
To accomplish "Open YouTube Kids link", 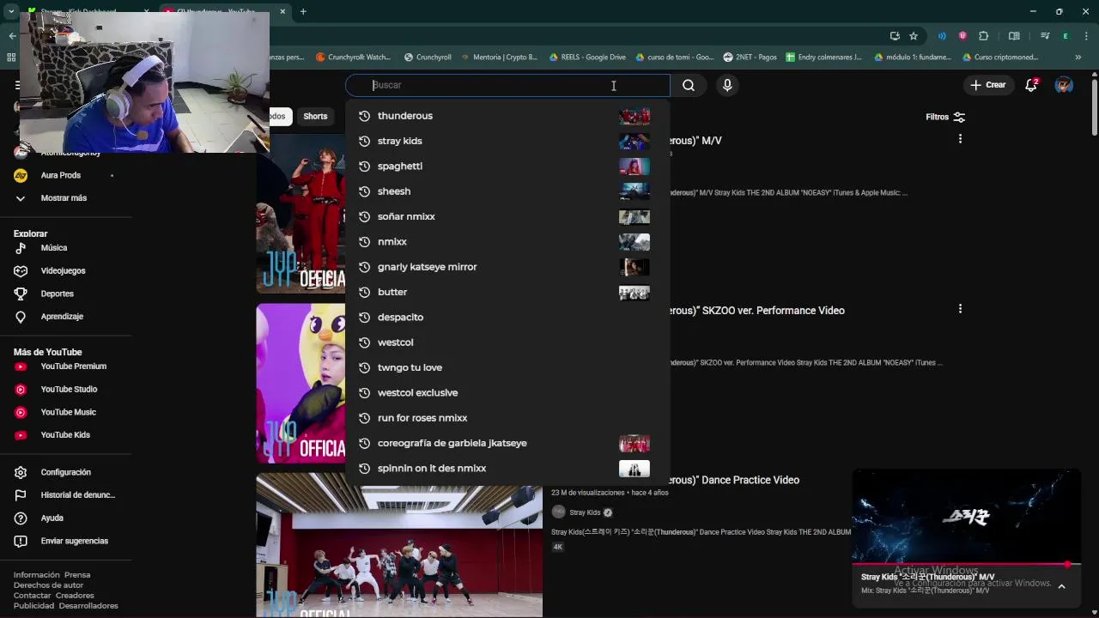I will (65, 435).
